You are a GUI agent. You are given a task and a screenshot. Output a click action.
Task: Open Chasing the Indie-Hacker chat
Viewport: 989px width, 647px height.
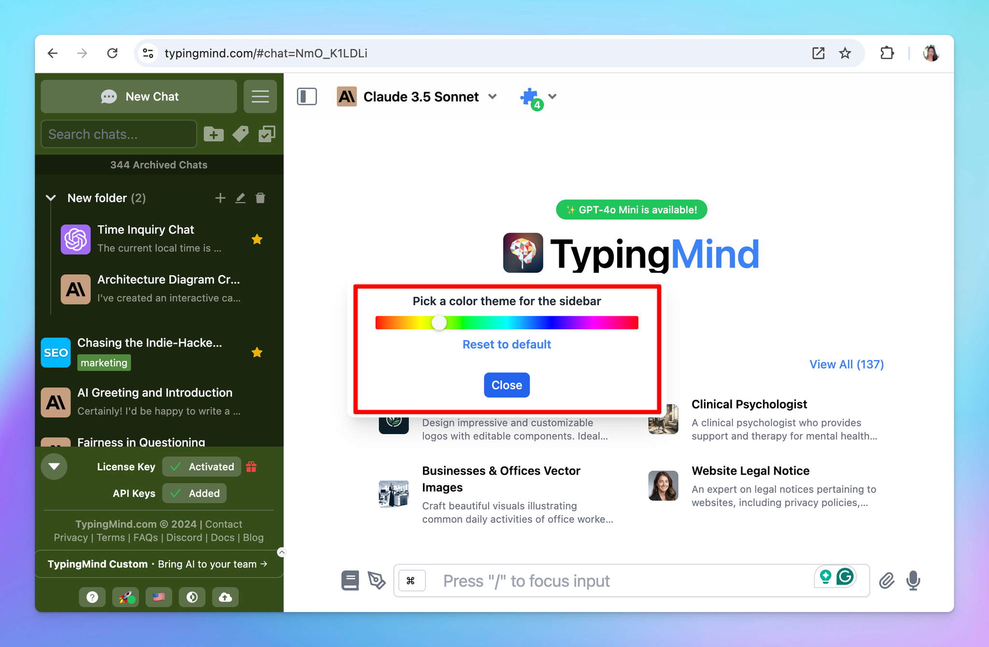[x=156, y=352]
